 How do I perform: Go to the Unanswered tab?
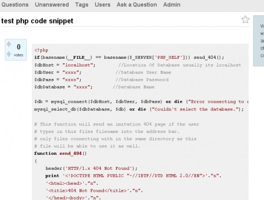click(x=52, y=5)
